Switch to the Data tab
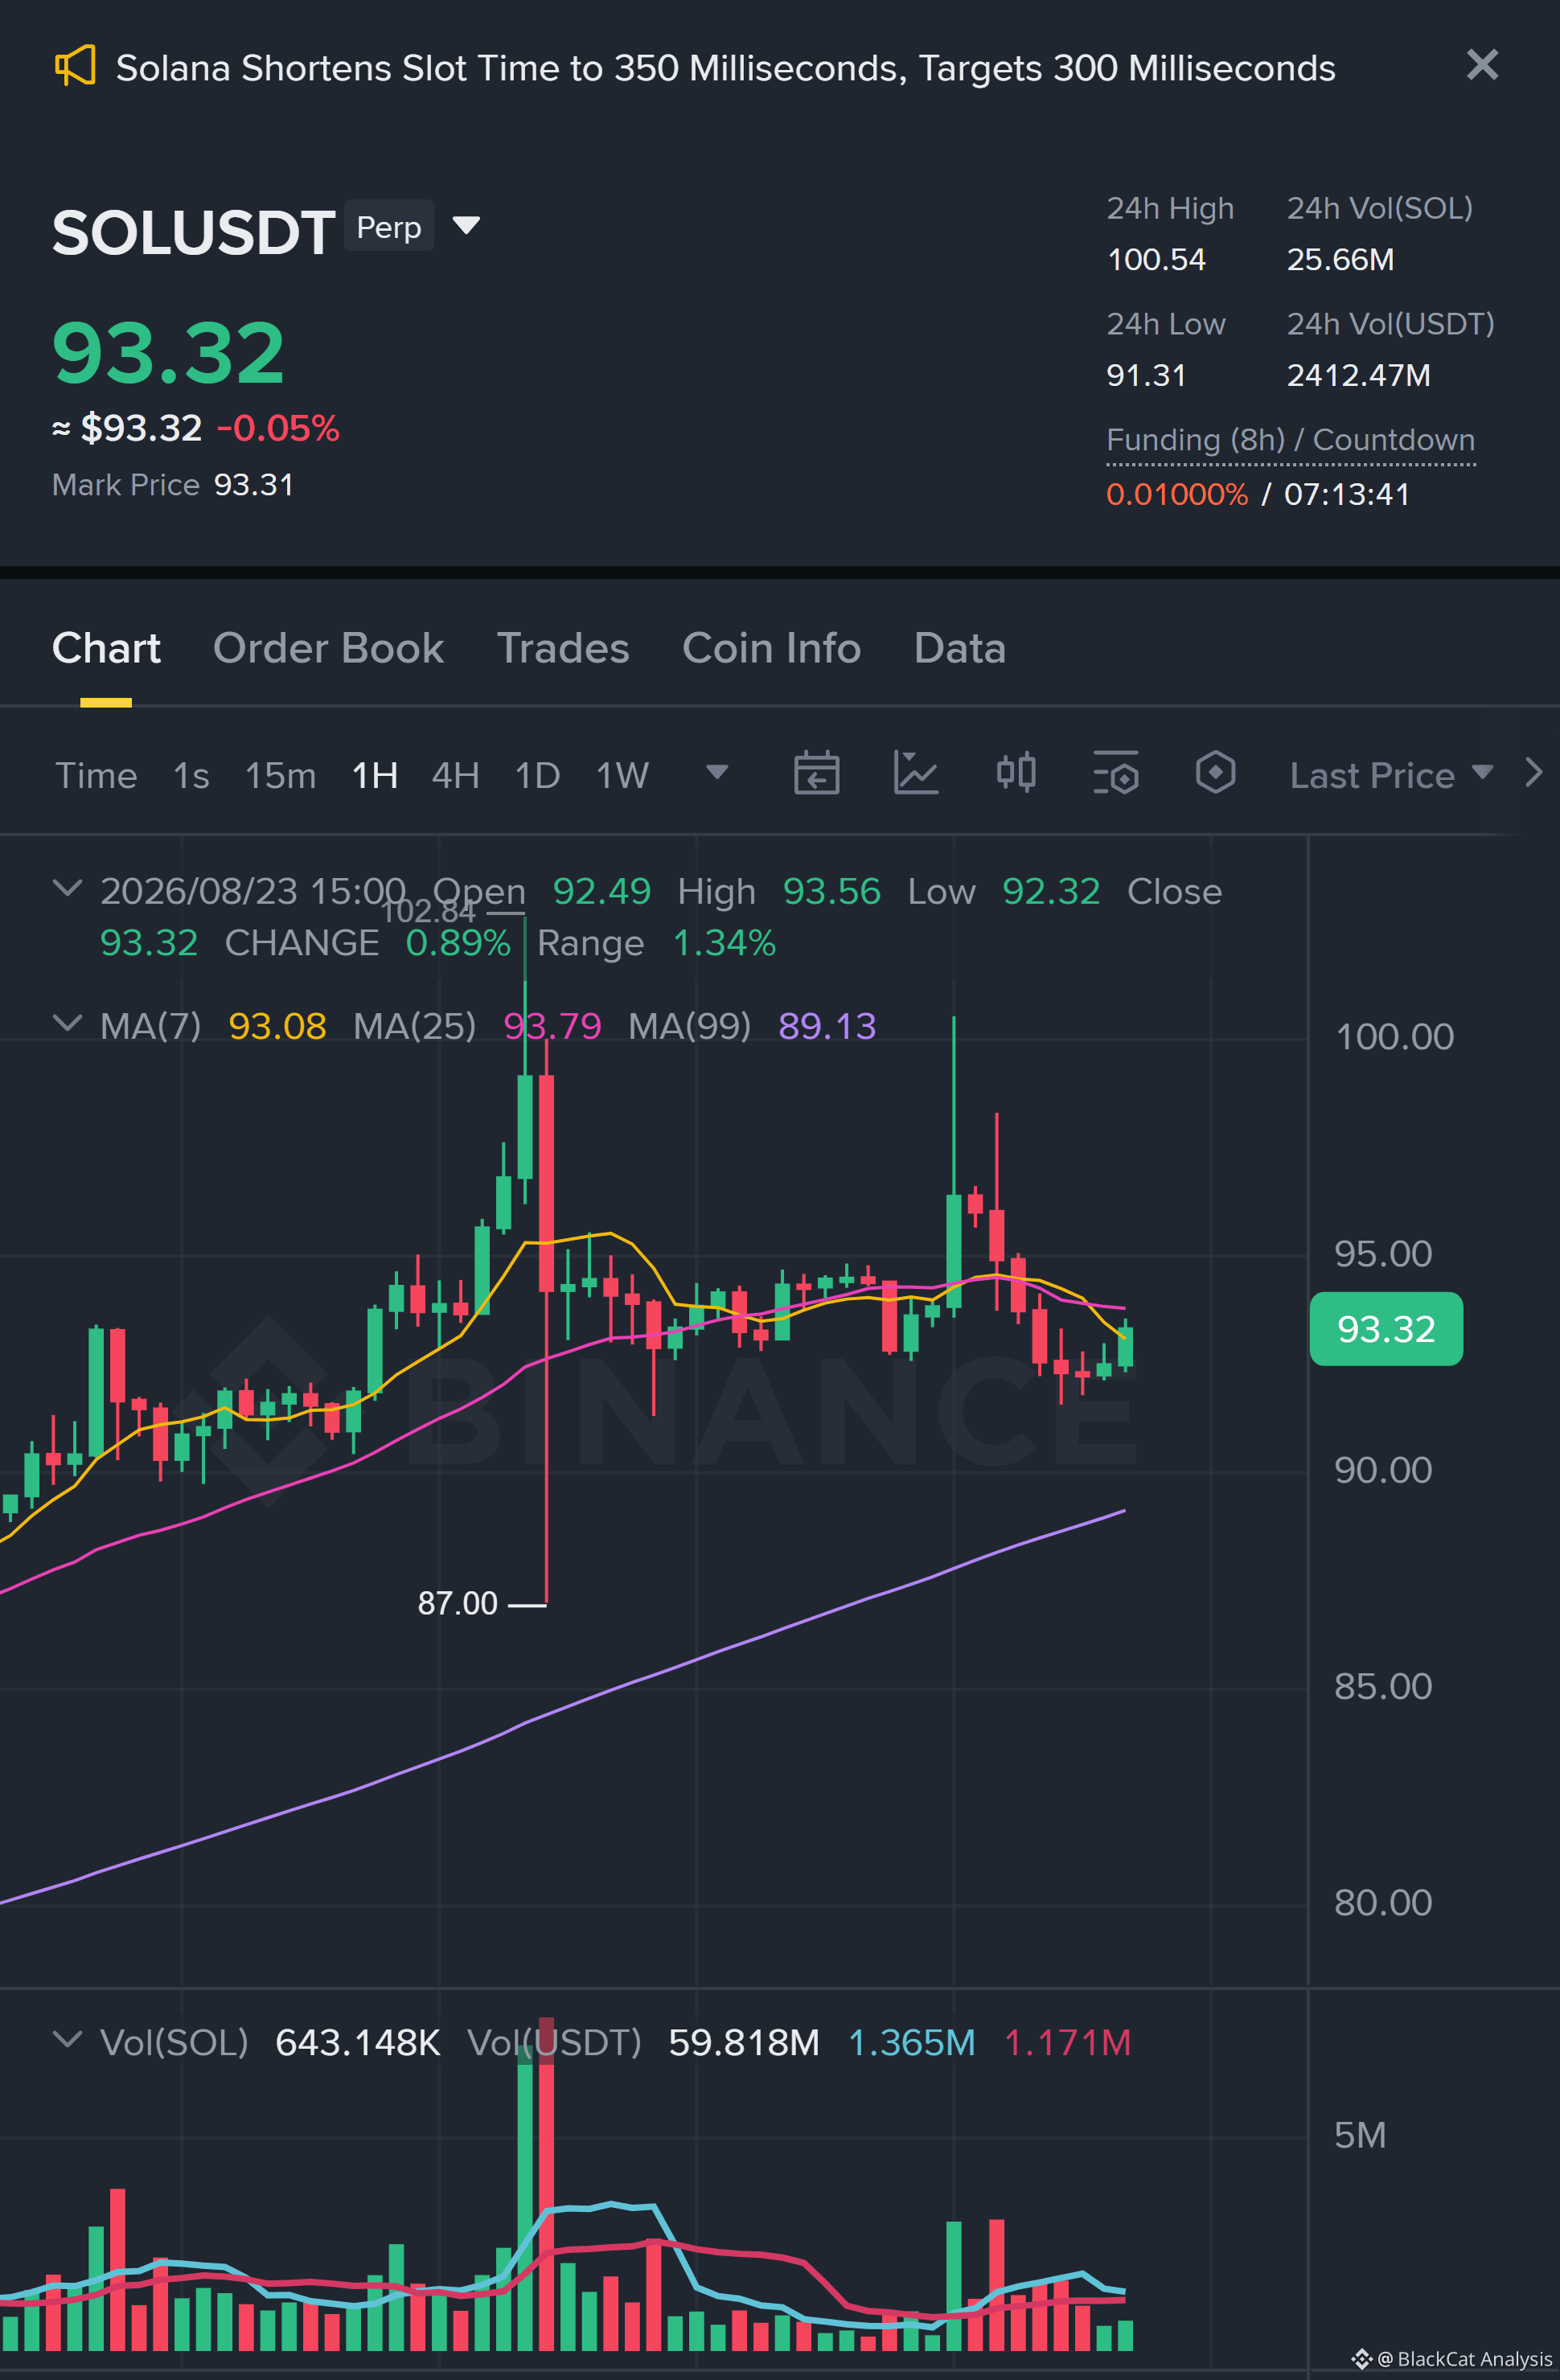The width and height of the screenshot is (1560, 2380). tap(959, 648)
